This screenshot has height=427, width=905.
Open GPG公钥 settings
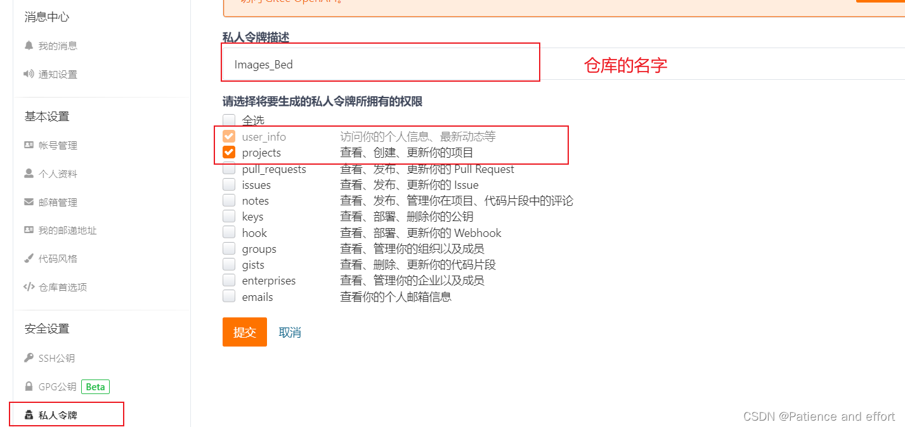[x=57, y=386]
